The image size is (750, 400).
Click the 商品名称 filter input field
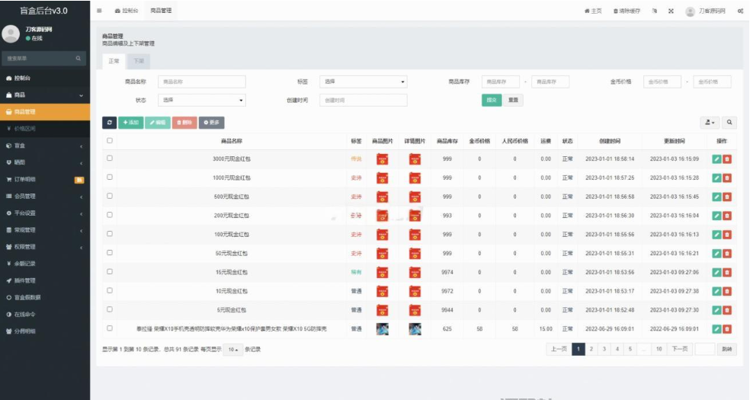point(202,82)
